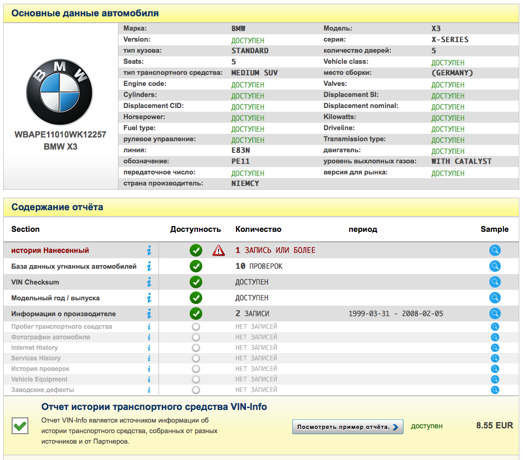The image size is (523, 460).
Task: Click ДОСТУПЕН value next to Kilowatts
Action: 448,118
